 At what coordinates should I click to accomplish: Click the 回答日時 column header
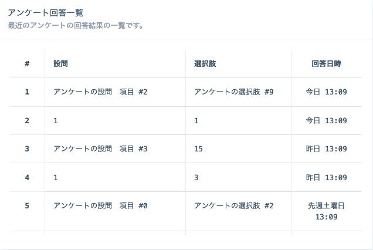[x=326, y=63]
